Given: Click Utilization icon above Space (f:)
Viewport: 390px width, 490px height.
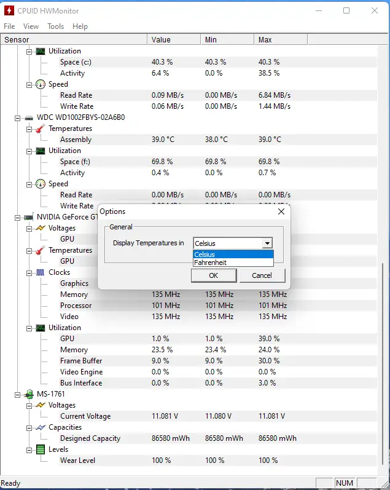Looking at the screenshot, I should pyautogui.click(x=41, y=151).
